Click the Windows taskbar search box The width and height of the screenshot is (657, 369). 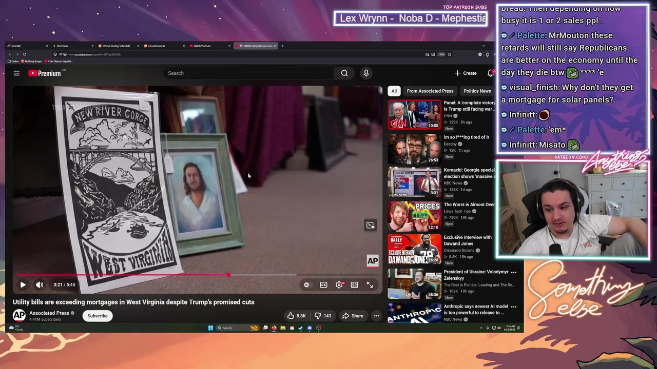pos(237,328)
